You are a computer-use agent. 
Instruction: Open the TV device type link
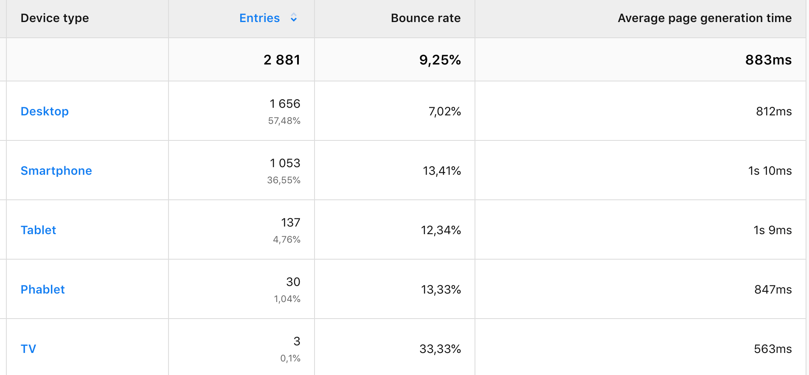(28, 349)
